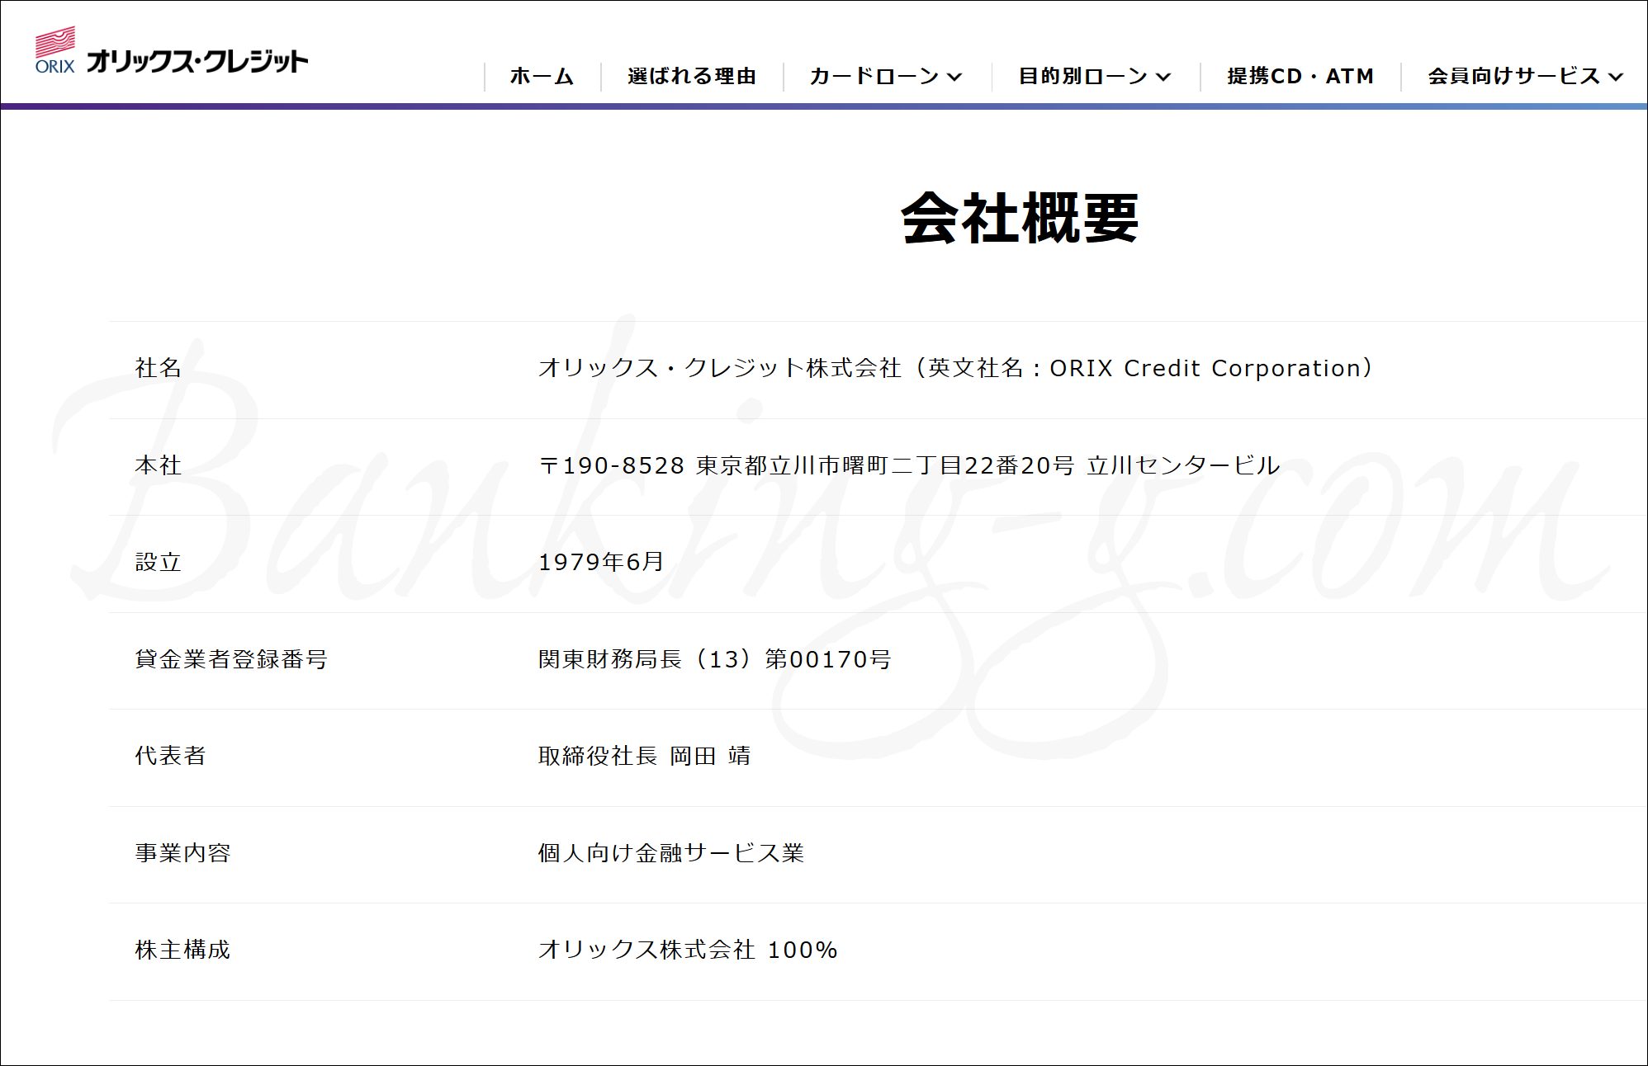Expand the 目的別ローン chevron arrow

[1164, 77]
